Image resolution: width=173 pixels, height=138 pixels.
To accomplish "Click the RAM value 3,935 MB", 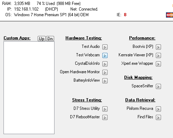I will click(x=22, y=4).
